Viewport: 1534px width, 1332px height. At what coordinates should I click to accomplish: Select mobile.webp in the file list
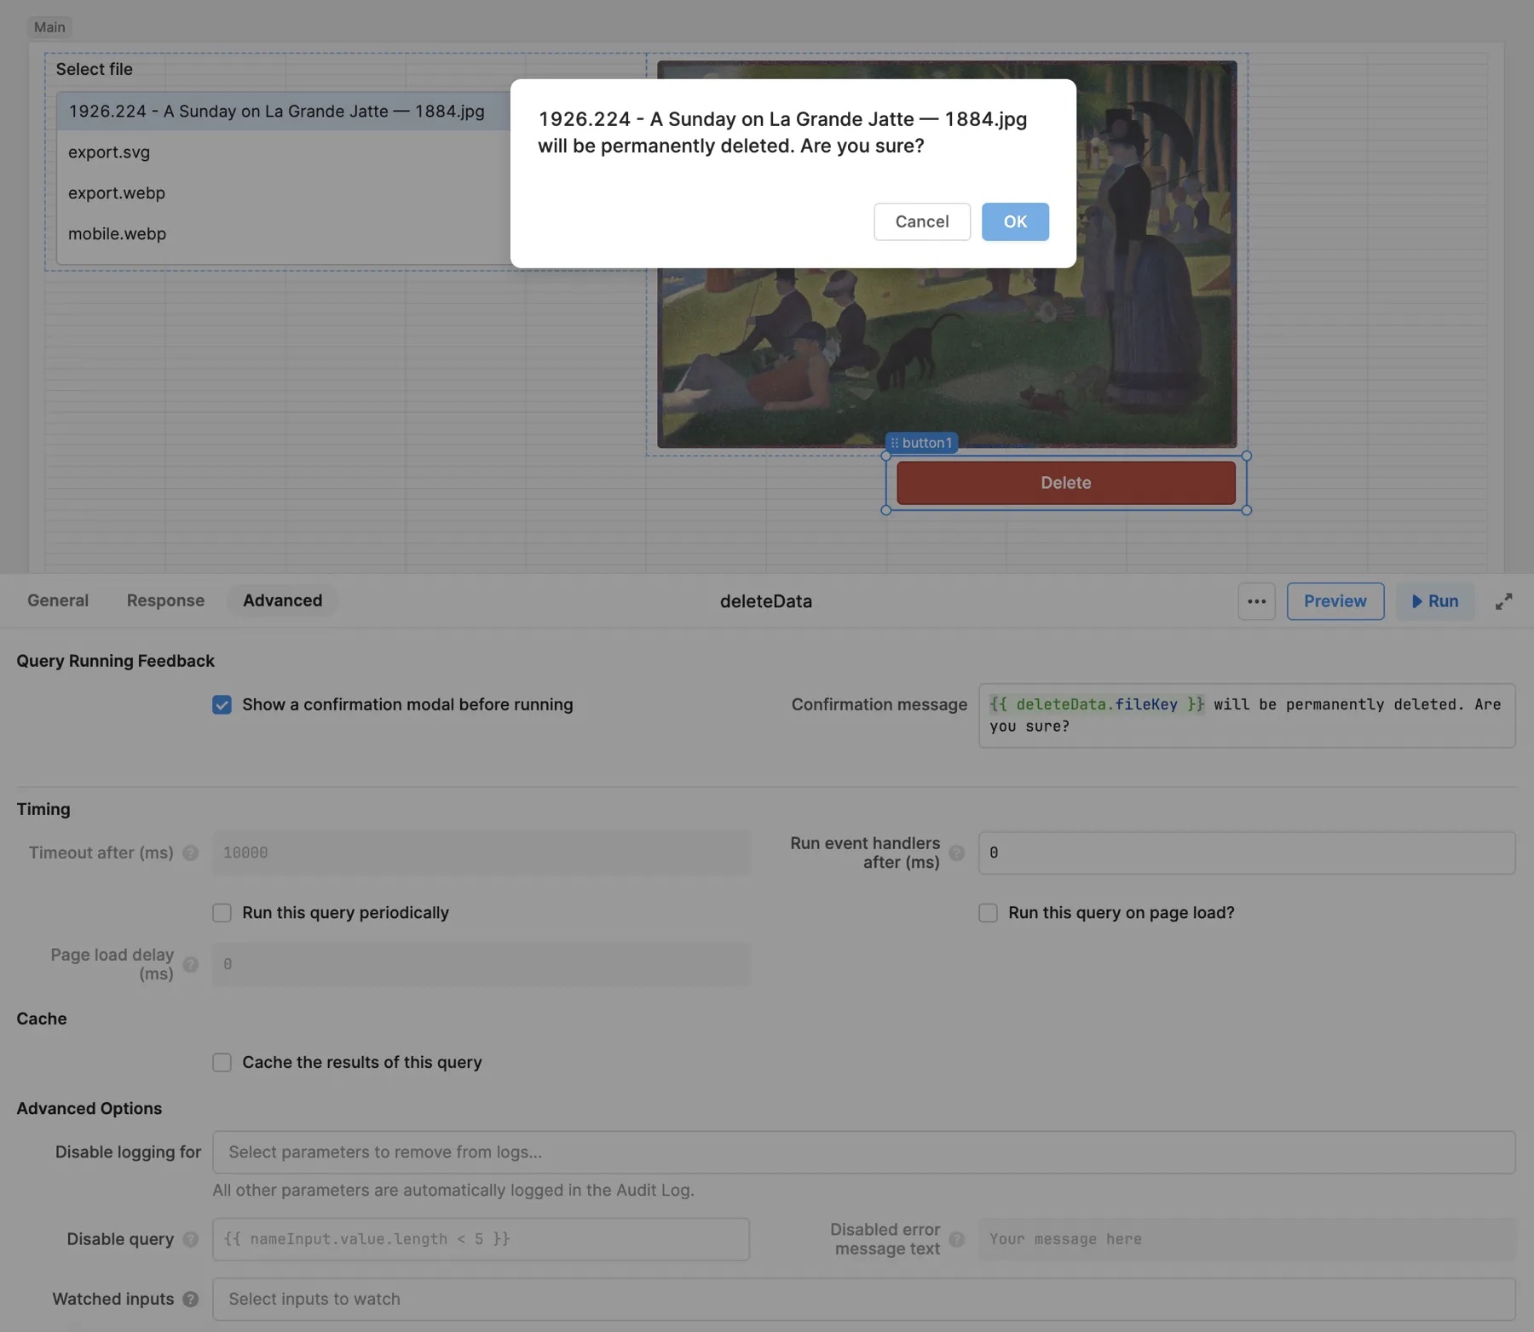284,234
